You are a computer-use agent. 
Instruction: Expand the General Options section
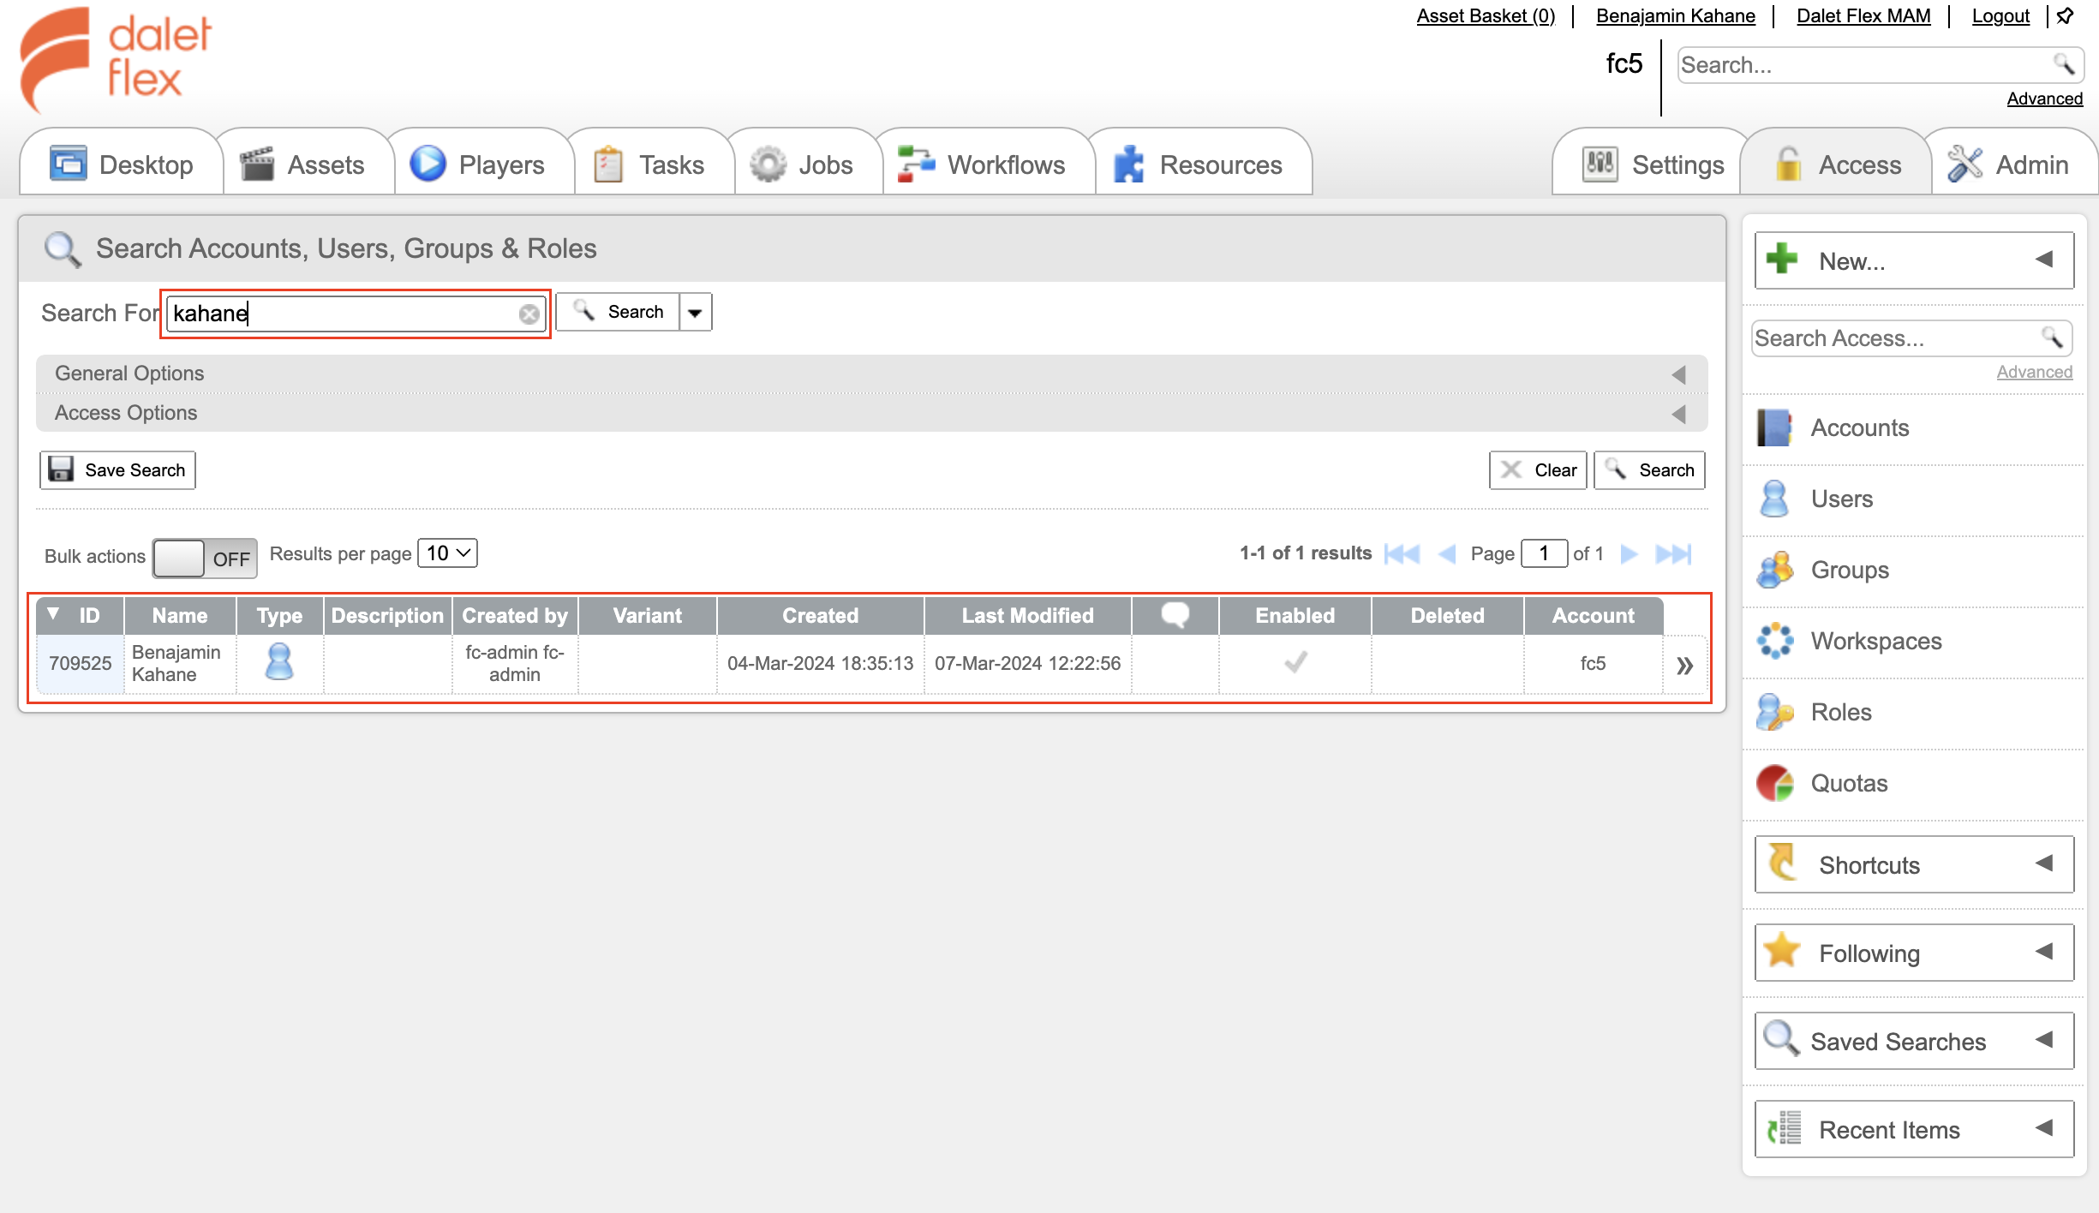point(871,373)
